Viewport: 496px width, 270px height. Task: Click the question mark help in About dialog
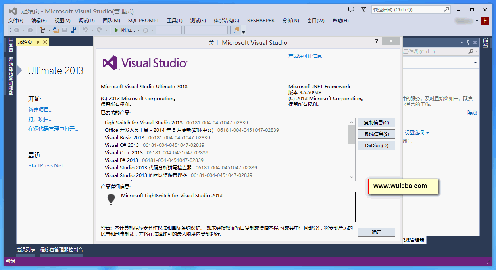376,41
